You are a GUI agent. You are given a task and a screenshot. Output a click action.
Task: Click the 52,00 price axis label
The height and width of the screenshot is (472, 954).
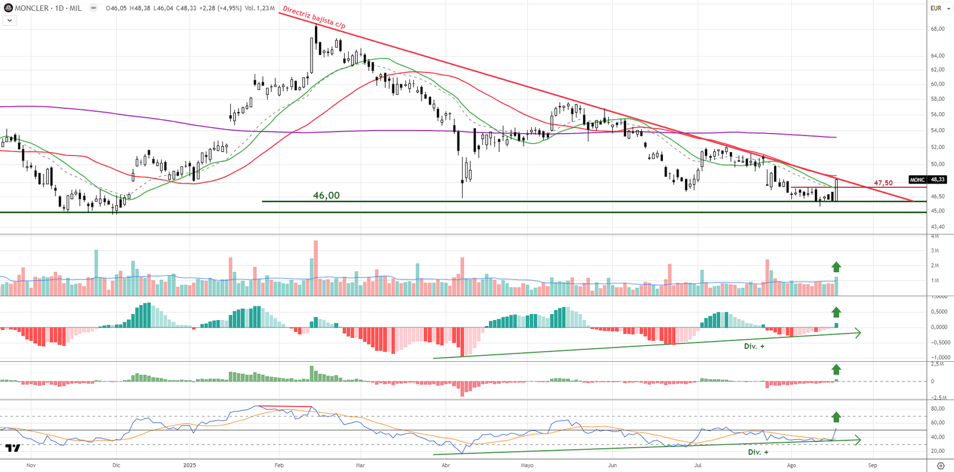938,147
